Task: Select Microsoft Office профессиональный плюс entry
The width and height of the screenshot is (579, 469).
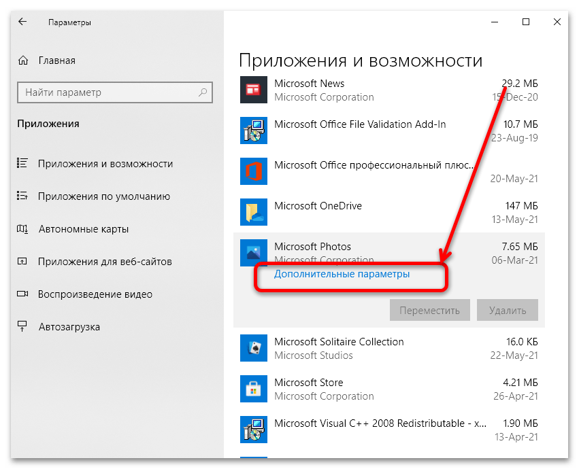Action: [x=374, y=165]
